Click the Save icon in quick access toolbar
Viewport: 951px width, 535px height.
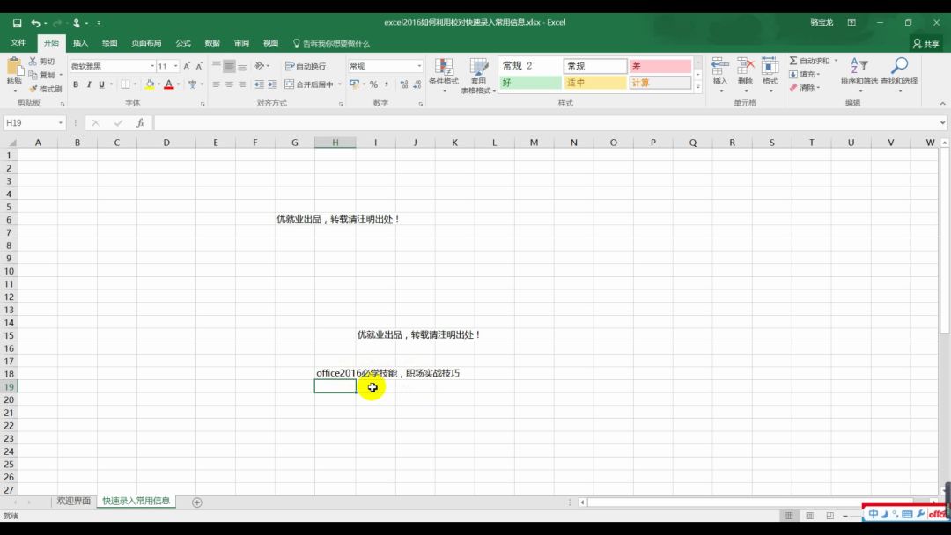[17, 23]
